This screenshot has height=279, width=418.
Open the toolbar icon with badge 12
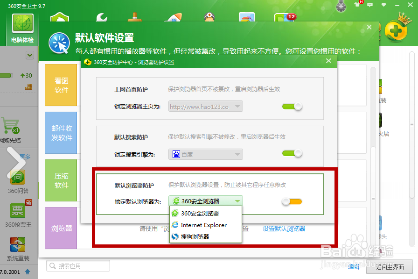tap(285, 17)
